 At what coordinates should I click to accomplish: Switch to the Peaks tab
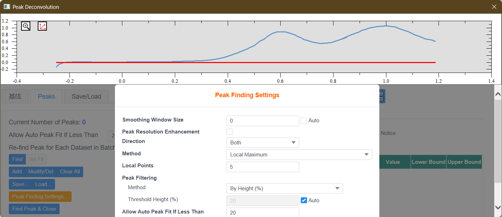point(46,96)
